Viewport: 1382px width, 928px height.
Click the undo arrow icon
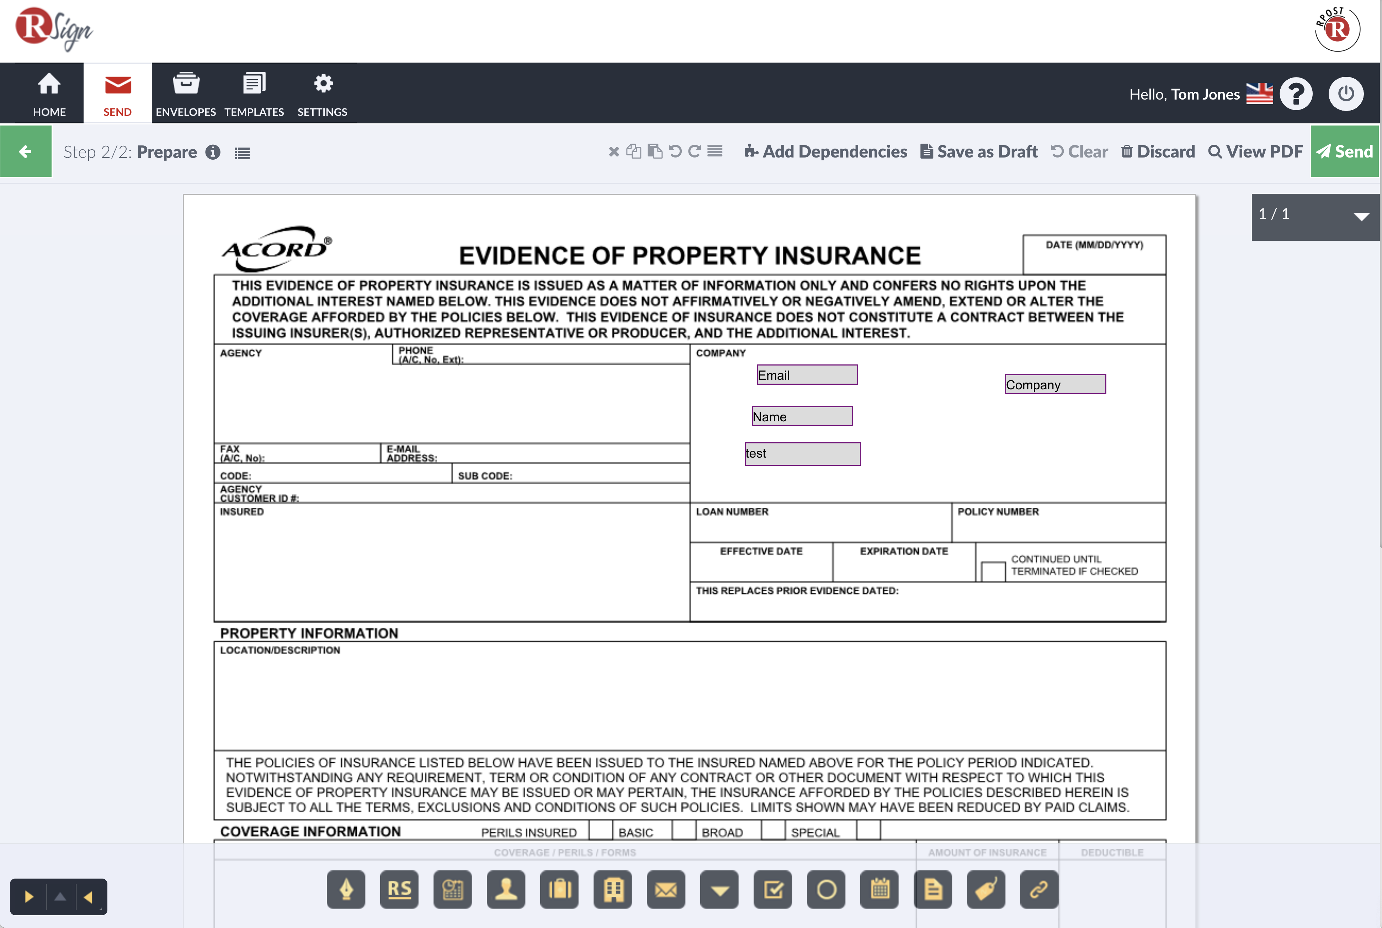click(675, 151)
